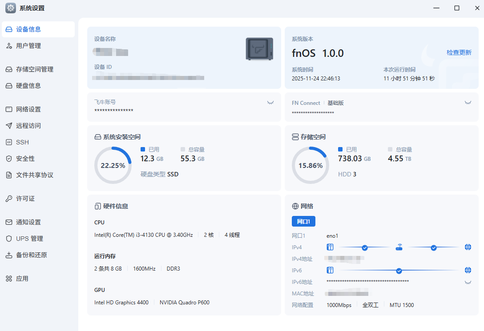
Task: Click the SSH terminal icon
Action: pos(9,142)
